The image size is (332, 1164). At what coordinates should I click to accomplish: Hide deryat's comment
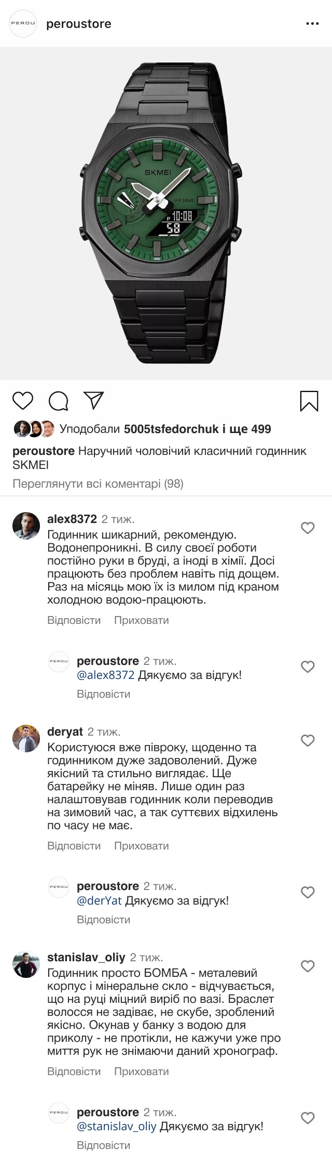click(141, 846)
